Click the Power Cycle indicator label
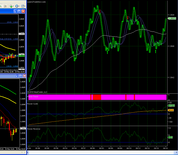This screenshot has height=155, width=178. (x=32, y=104)
